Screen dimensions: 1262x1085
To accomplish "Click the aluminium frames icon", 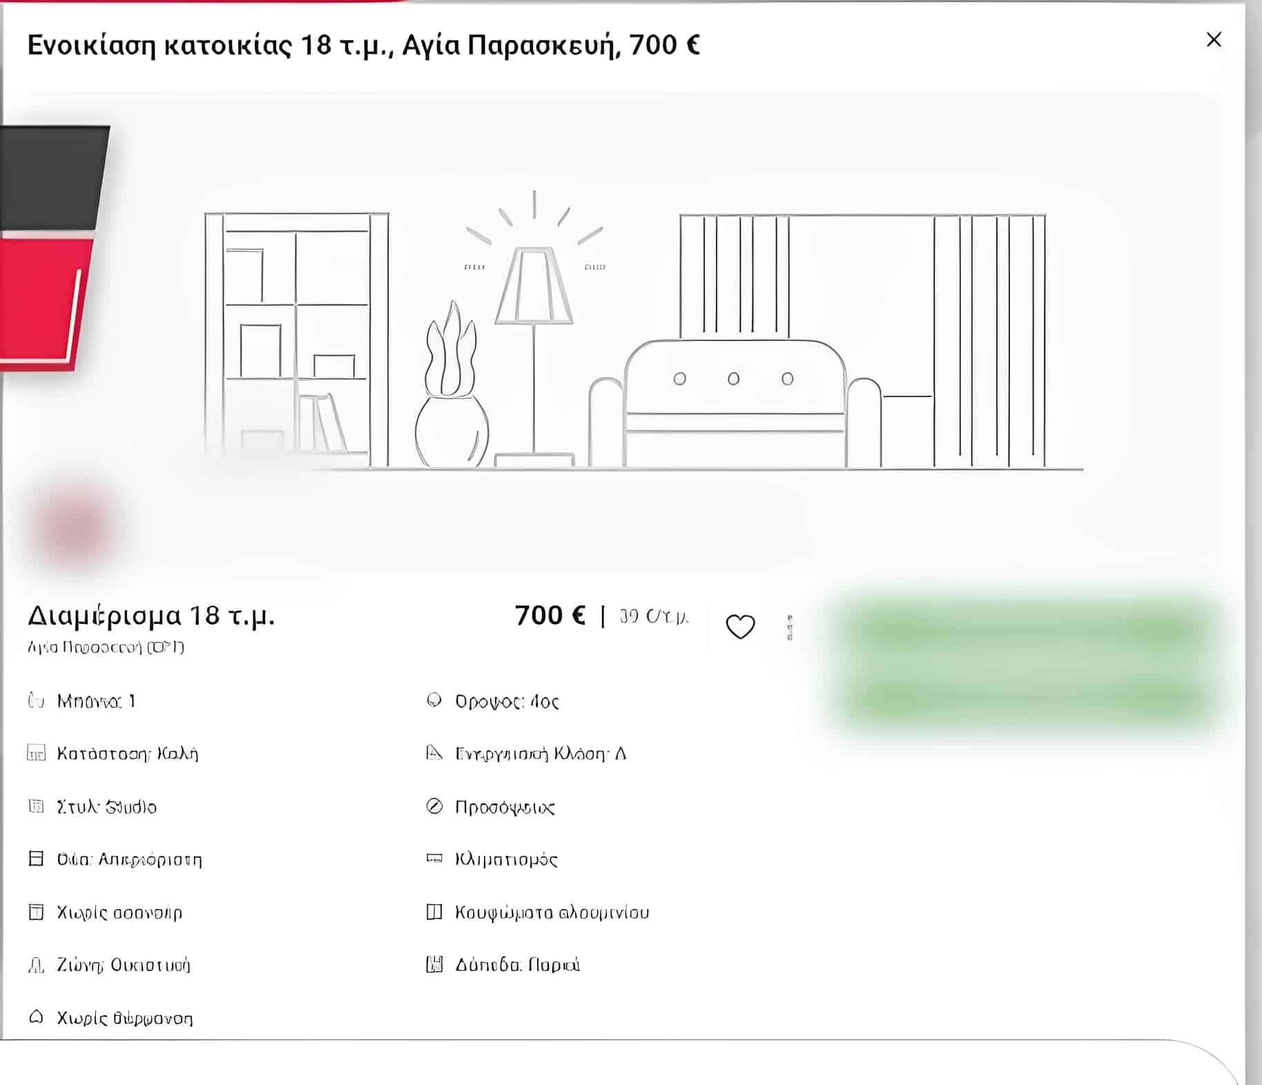I will [434, 912].
